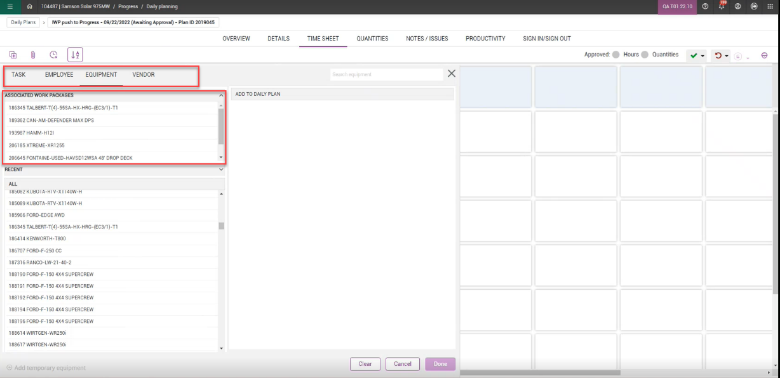Open the undo dropdown arrow
Image resolution: width=780 pixels, height=378 pixels.
pyautogui.click(x=727, y=56)
